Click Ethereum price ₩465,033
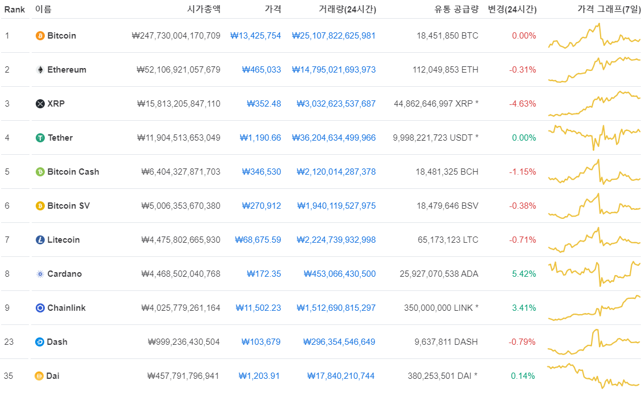The width and height of the screenshot is (642, 393). 261,70
